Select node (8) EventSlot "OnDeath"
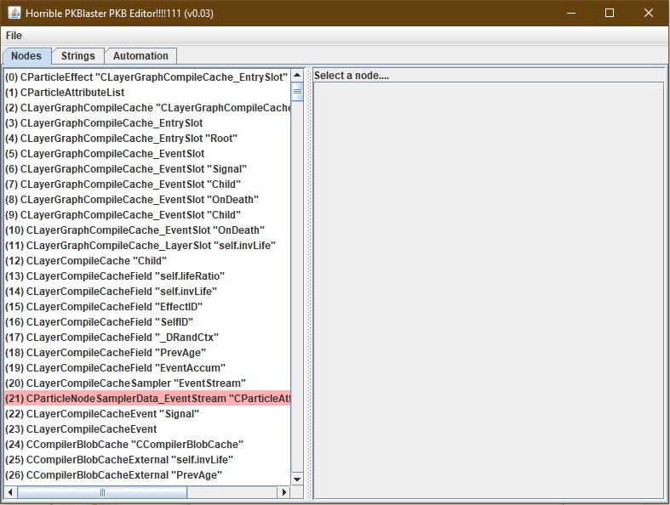Image resolution: width=670 pixels, height=505 pixels. [x=147, y=200]
